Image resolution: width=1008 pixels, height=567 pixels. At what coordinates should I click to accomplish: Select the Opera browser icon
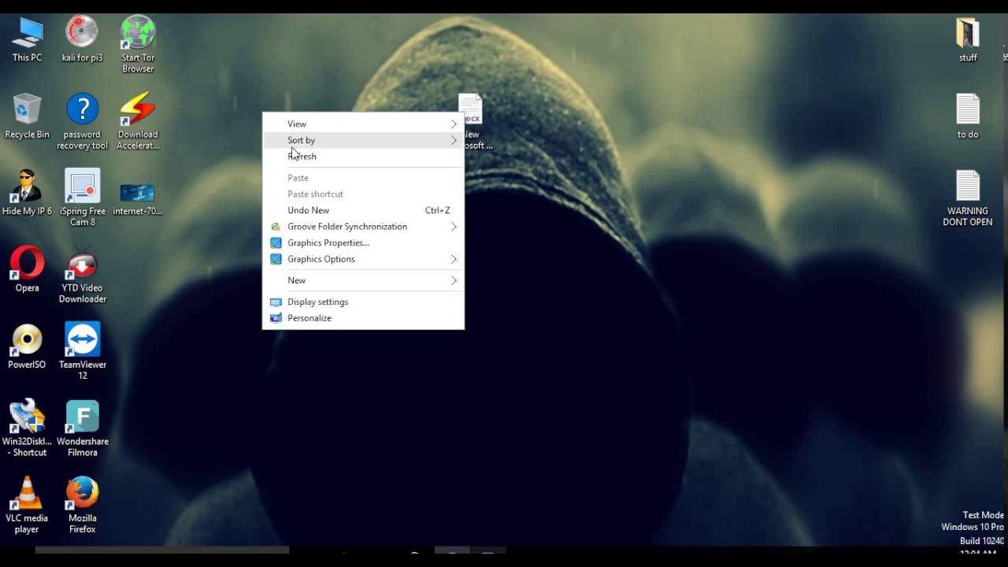click(27, 269)
